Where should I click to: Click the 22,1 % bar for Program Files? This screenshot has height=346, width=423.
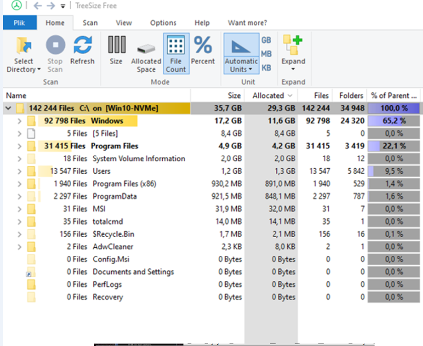click(394, 146)
